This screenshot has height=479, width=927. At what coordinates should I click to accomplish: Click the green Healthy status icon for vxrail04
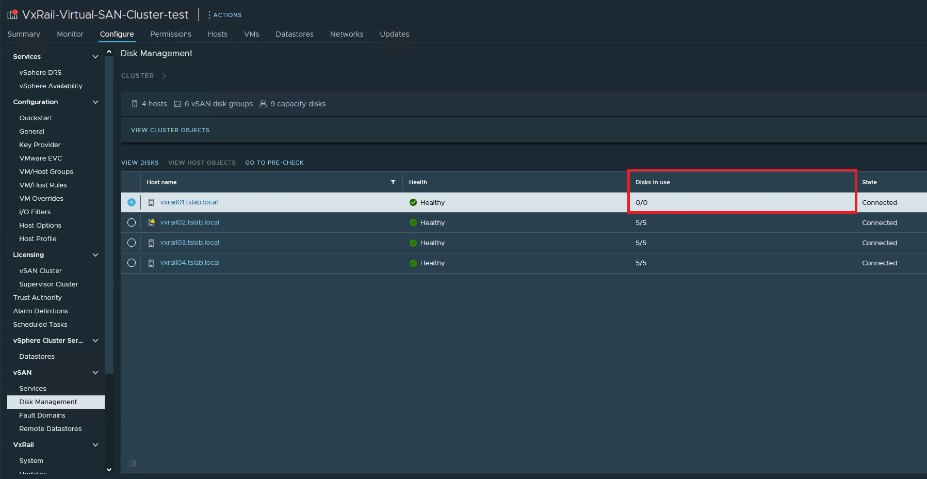tap(413, 263)
